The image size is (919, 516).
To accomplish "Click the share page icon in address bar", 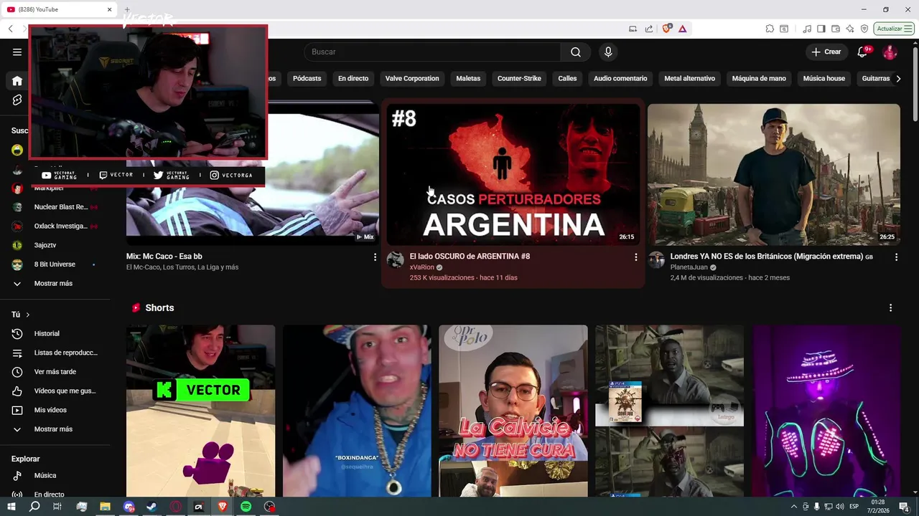I will 649,29.
